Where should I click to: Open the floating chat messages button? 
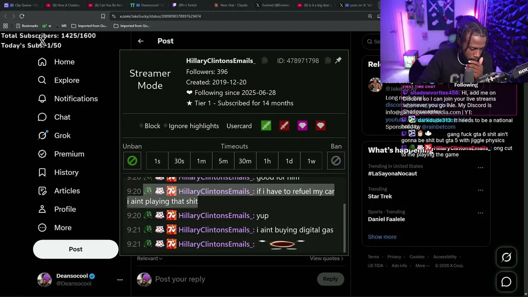click(x=506, y=282)
